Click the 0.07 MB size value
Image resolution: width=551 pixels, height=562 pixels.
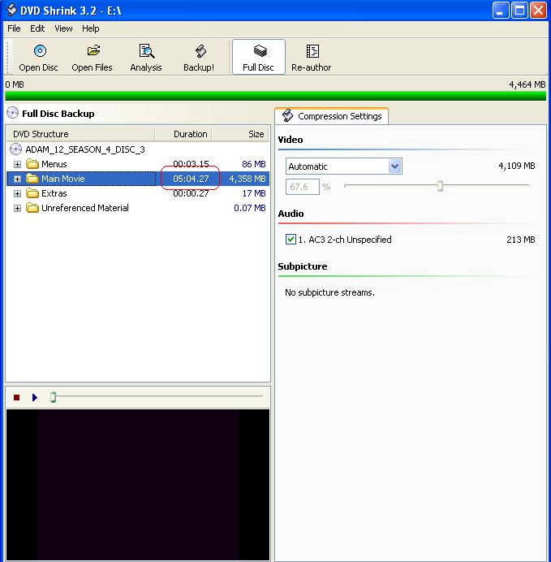(x=250, y=208)
